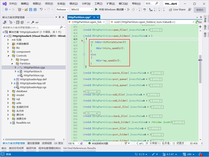Click the Live Share button
The image size is (209, 157).
pyautogui.click(x=177, y=10)
